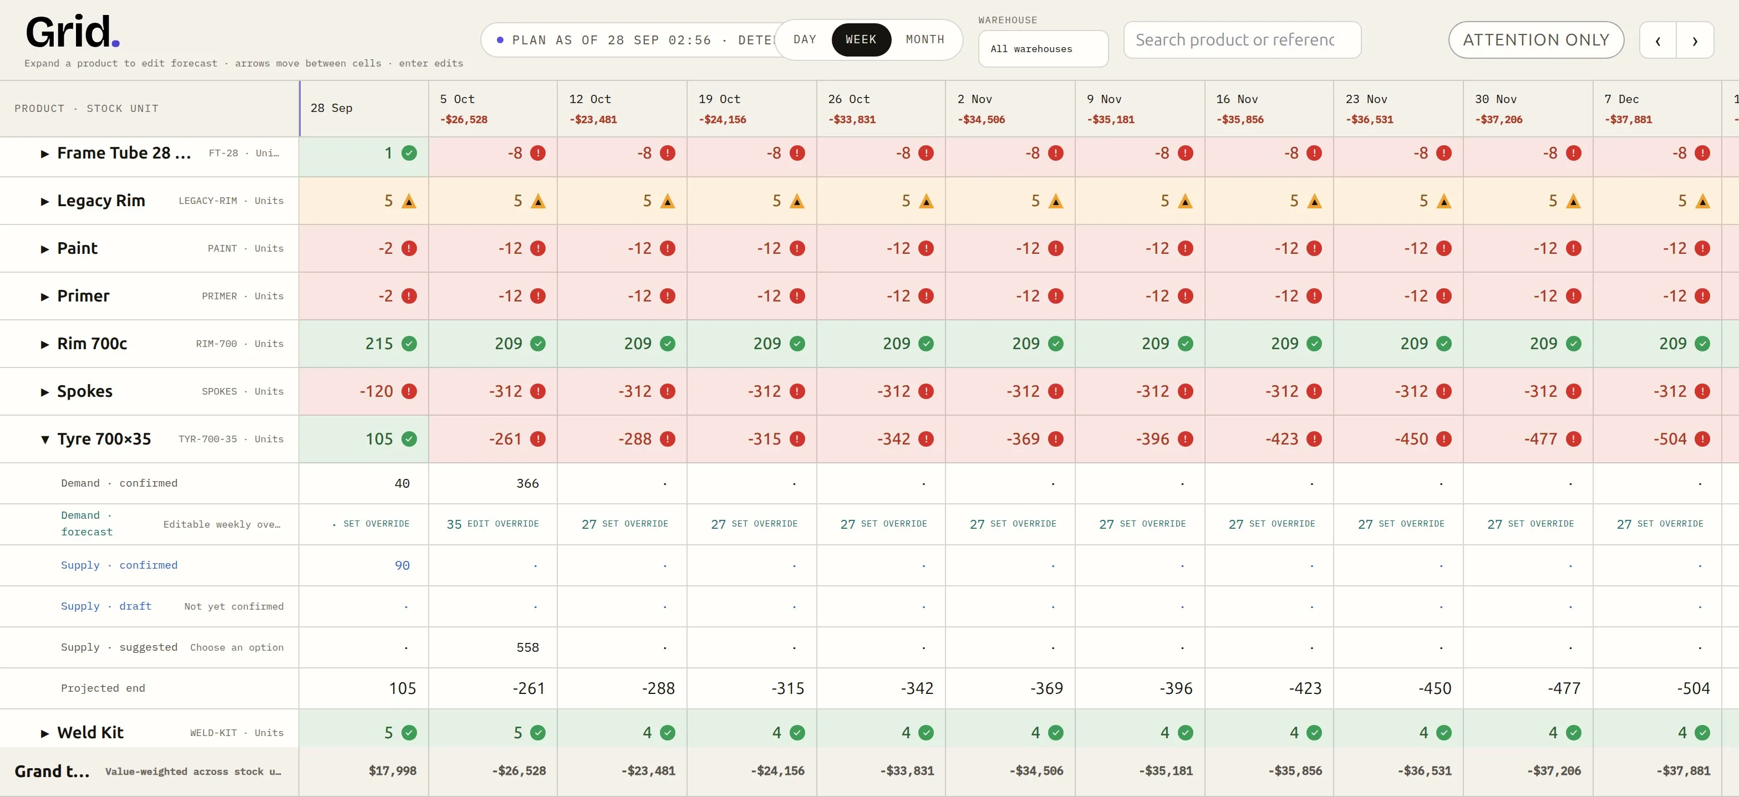
Task: Click red alert icon beside Tyre -504 value
Action: click(x=1702, y=440)
